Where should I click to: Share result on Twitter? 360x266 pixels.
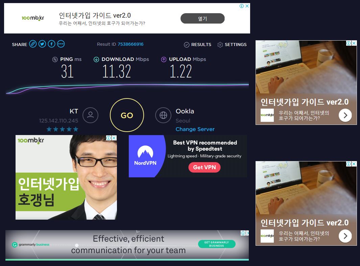point(42,44)
